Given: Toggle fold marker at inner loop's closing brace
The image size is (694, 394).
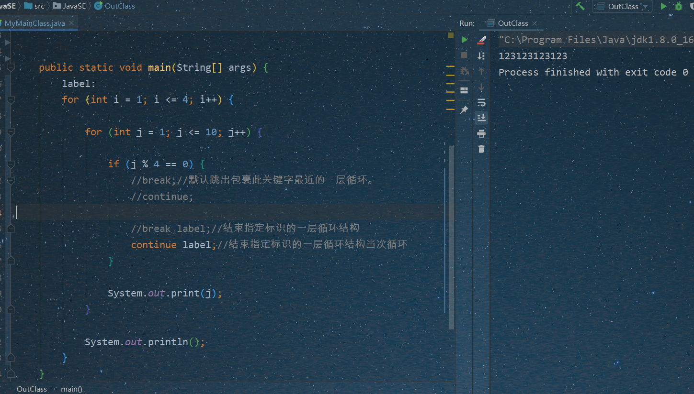Looking at the screenshot, I should point(11,309).
